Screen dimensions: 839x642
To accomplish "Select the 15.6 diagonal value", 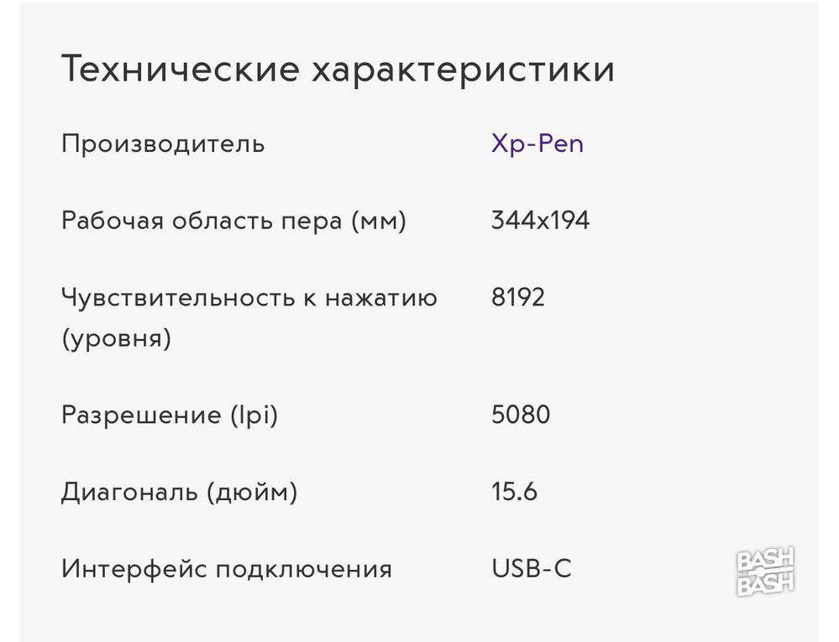I will point(514,492).
